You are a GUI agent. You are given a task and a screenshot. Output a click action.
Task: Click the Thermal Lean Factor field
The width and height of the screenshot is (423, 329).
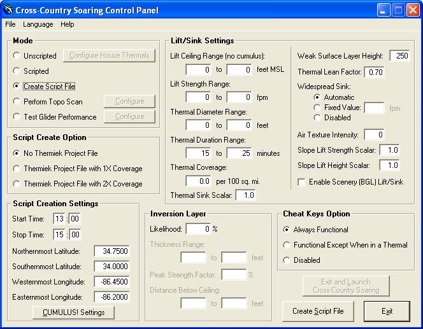374,72
